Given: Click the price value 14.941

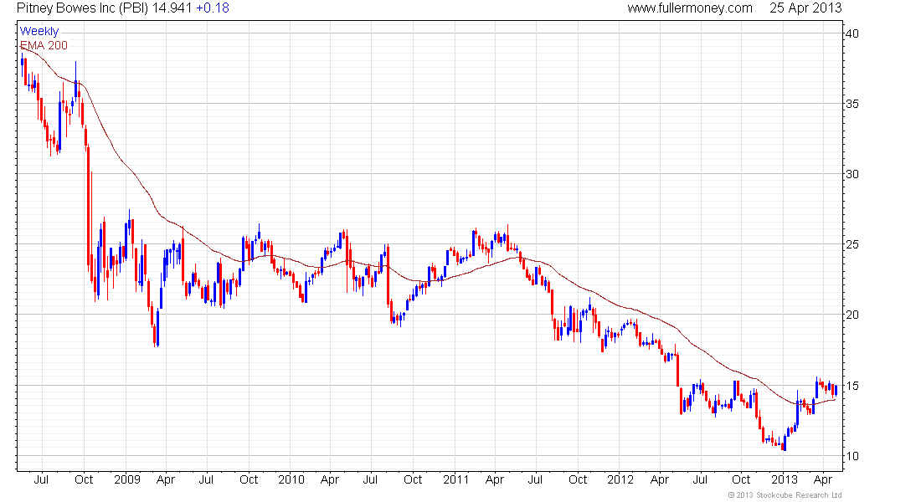Looking at the screenshot, I should point(172,8).
